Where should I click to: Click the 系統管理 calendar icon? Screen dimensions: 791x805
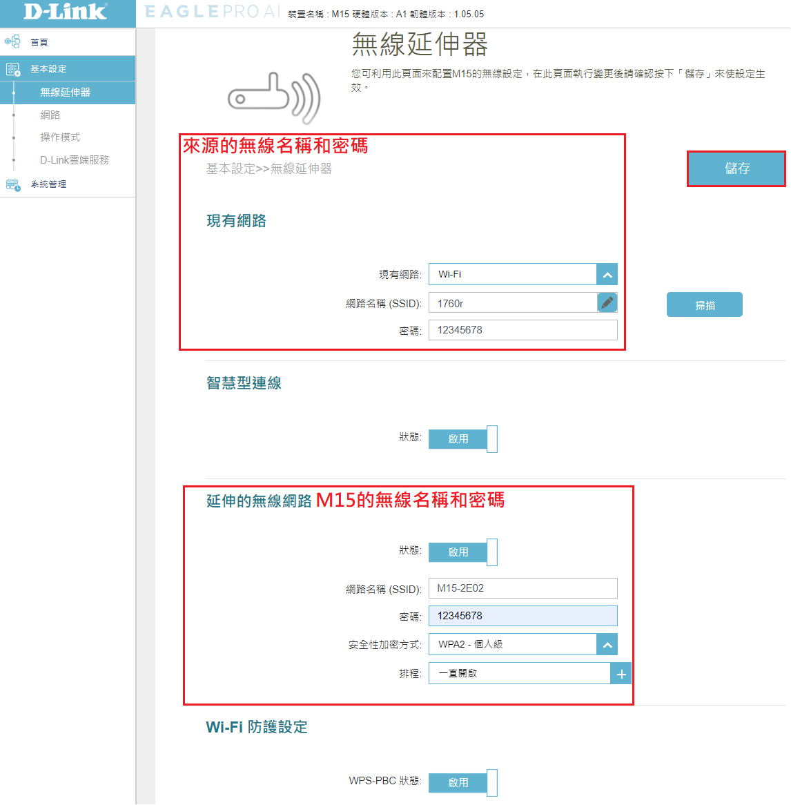pos(12,184)
